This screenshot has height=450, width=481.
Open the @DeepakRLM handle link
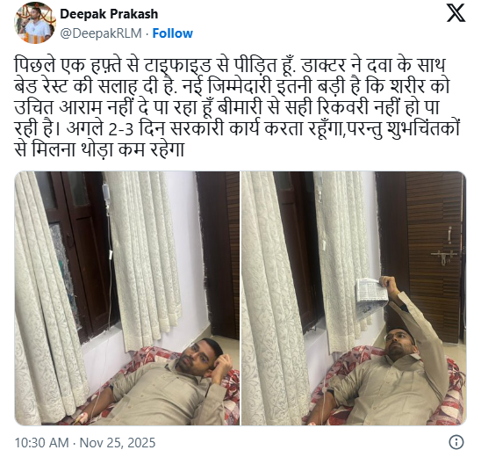point(101,33)
